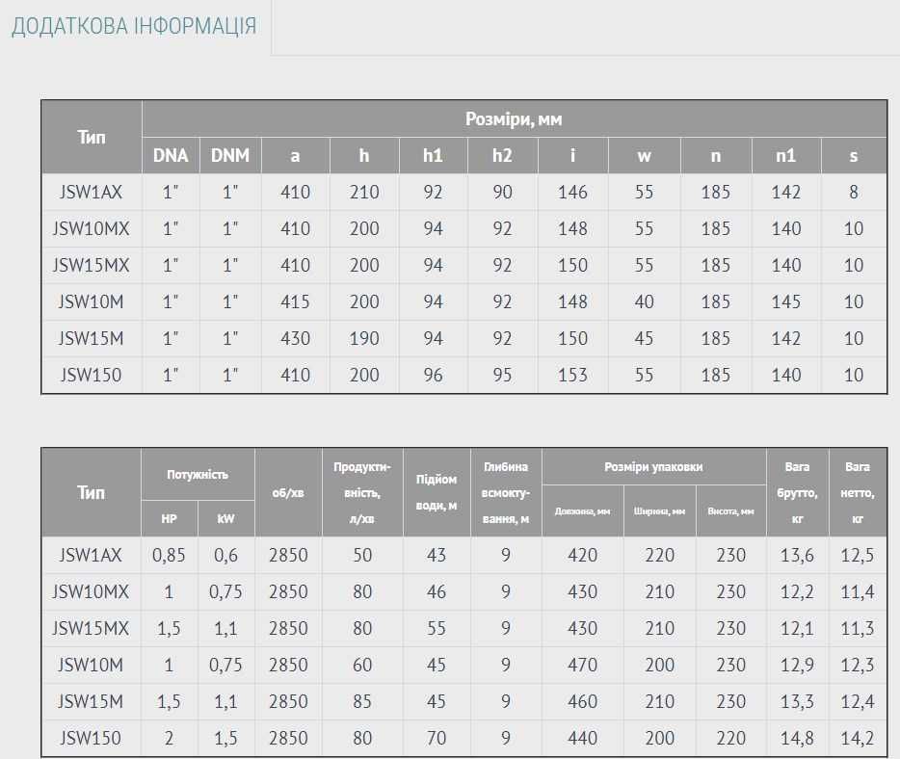Viewport: 900px width, 759px height.
Task: Select package height value 220
Action: 730,738
